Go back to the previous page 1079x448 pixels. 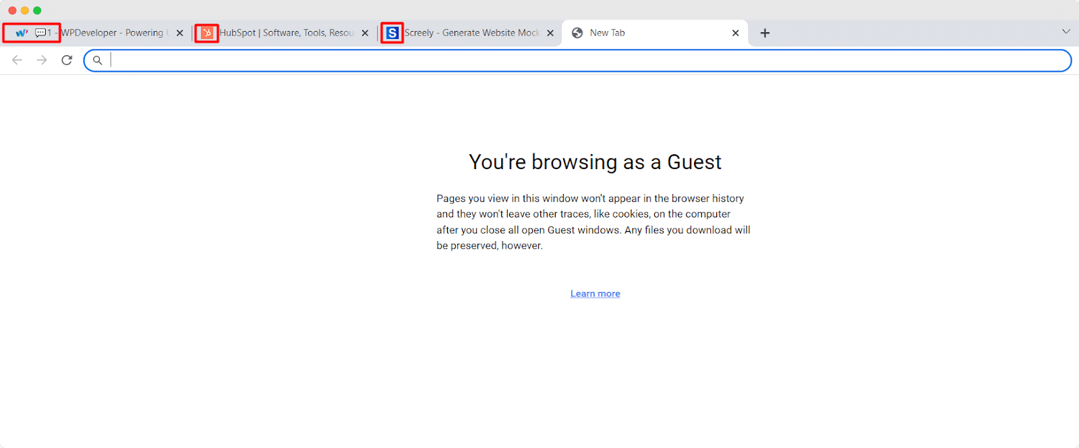click(x=18, y=61)
